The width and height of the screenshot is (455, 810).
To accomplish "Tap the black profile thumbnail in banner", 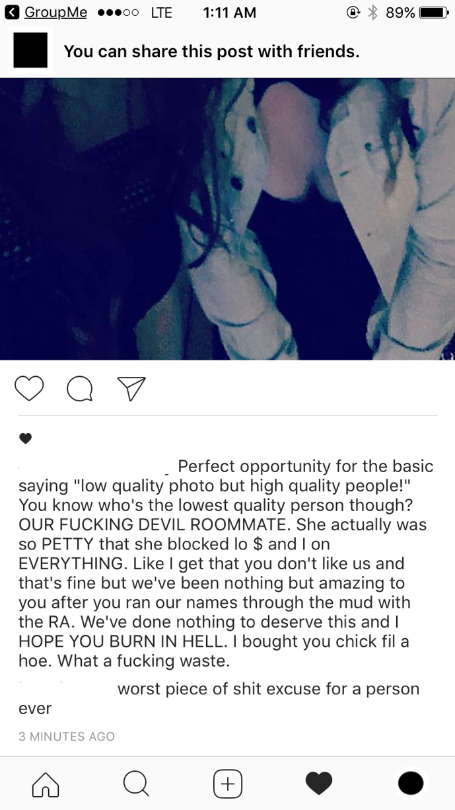I will 30,50.
